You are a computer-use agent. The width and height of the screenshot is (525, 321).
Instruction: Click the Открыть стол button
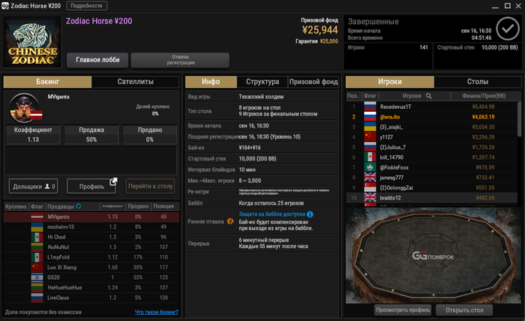(x=464, y=310)
